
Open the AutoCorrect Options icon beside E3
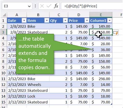[x=116, y=33]
